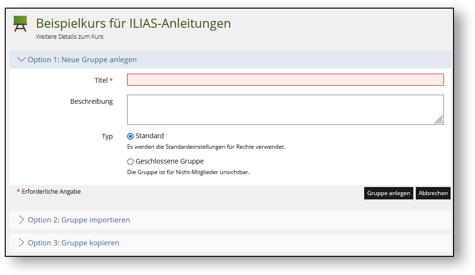Click the chevron beside Option 2
This screenshot has height=275, width=475.
coord(21,220)
